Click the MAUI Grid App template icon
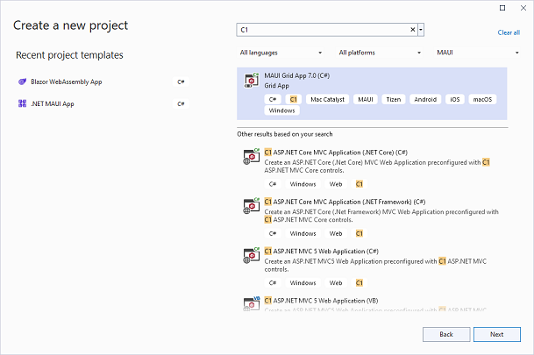 coord(251,80)
